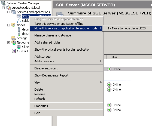This screenshot has height=126, width=152.
Task: Choose Add storage from context menu
Action: 66,57
